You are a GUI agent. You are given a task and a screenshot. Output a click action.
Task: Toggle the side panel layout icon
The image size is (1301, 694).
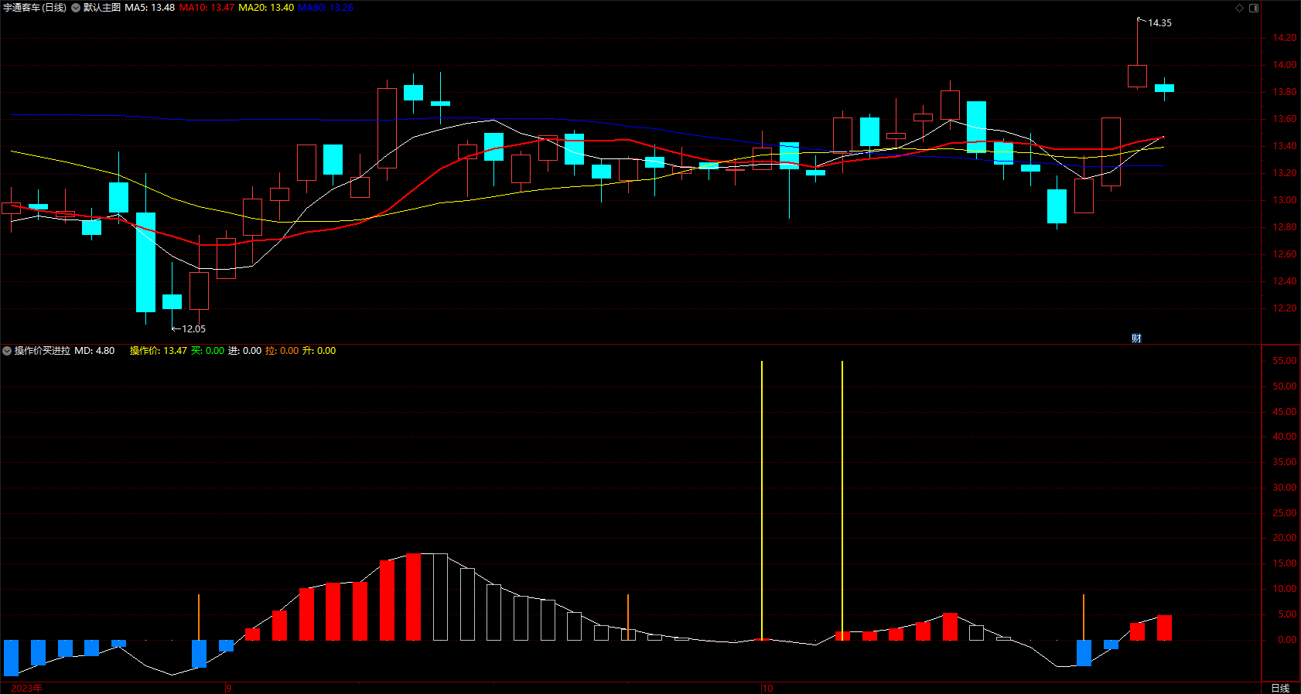click(1254, 8)
